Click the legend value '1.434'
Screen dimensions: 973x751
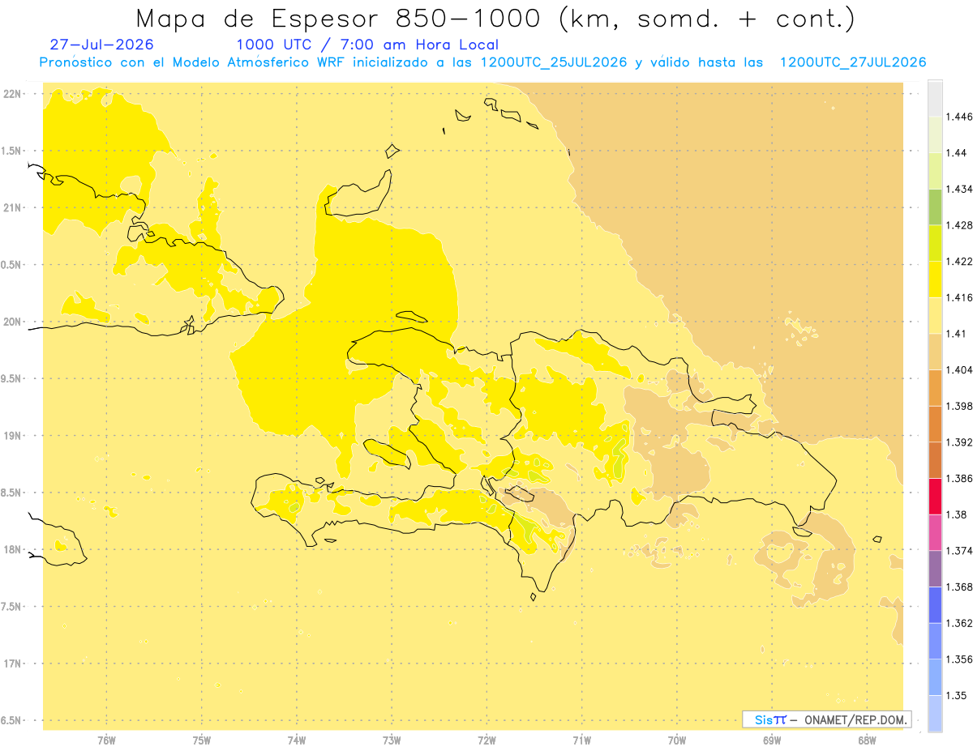pyautogui.click(x=960, y=189)
